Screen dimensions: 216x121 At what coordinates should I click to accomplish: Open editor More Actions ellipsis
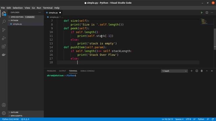(x=212, y=13)
